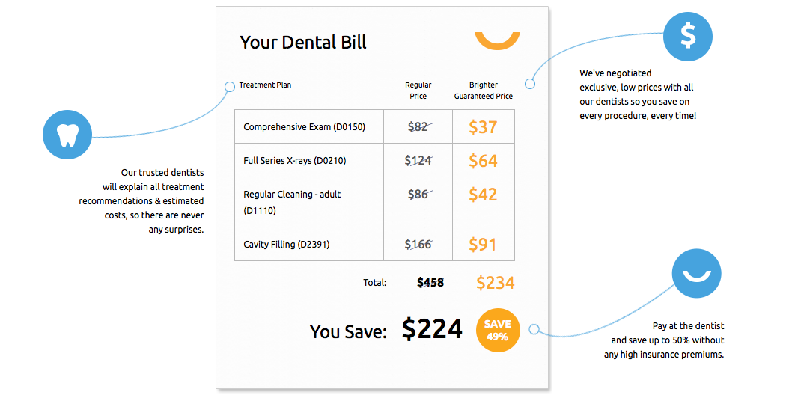Click connector dot beside SAVE badge
This screenshot has width=789, height=401.
point(534,330)
